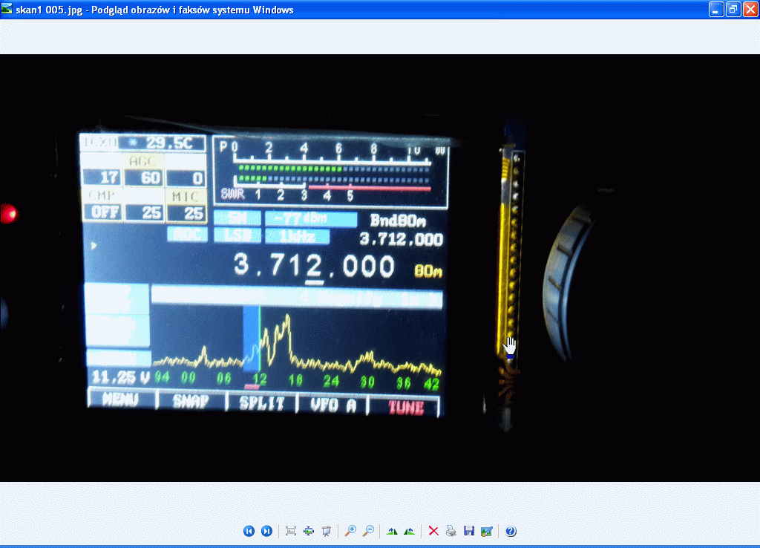760x548 pixels.
Task: Show image at actual size
Action: 309,531
